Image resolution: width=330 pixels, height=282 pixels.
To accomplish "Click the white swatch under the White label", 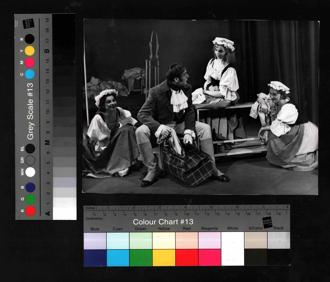I will coord(233,249).
